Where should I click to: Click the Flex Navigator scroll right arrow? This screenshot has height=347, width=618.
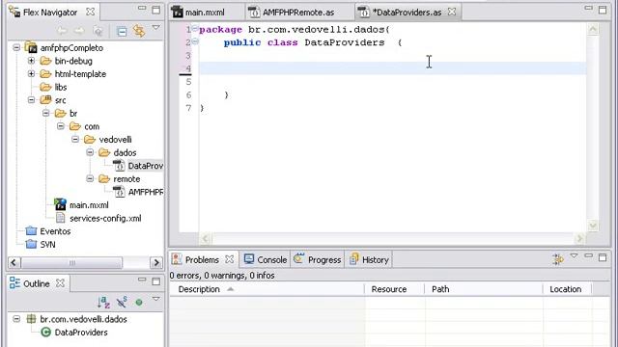pyautogui.click(x=156, y=262)
